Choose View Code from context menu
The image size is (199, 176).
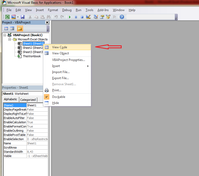[67, 47]
